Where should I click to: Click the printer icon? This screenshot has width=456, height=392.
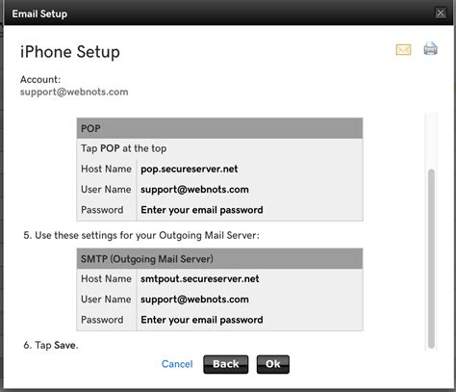pyautogui.click(x=430, y=48)
